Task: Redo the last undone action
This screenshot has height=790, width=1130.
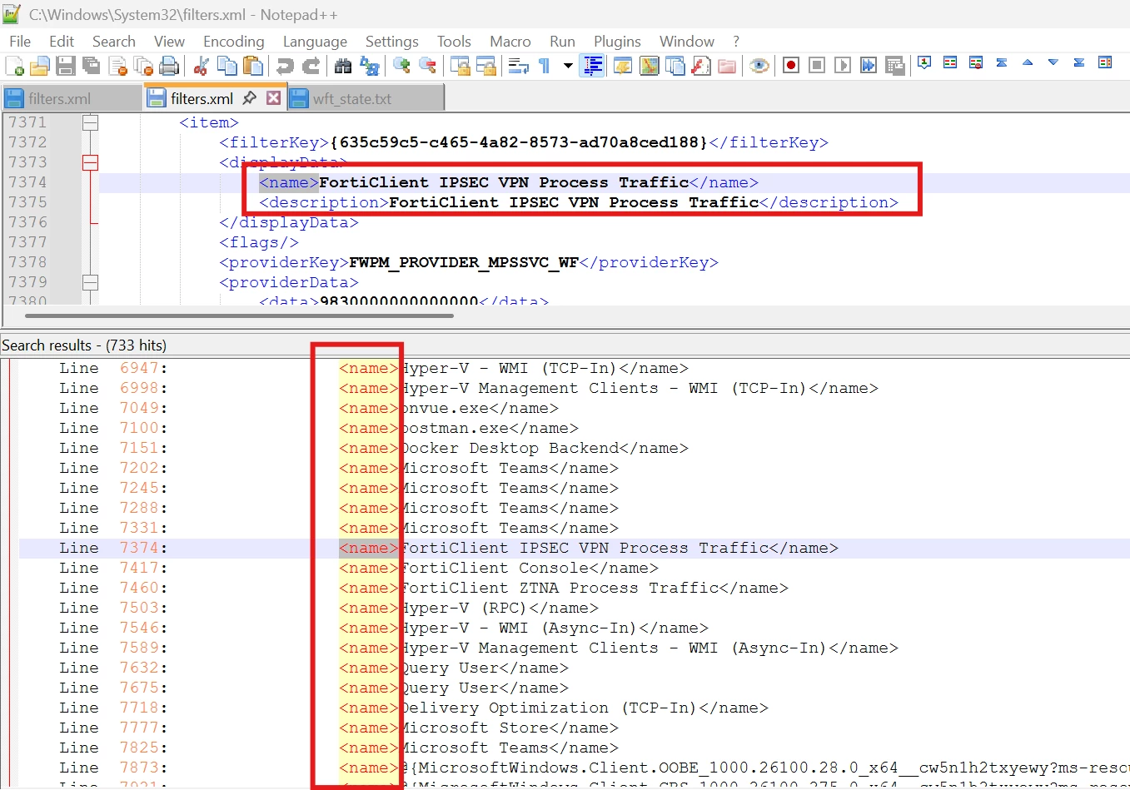Action: tap(311, 66)
